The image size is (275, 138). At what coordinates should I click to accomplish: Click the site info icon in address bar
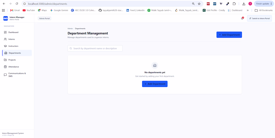(x=25, y=4)
